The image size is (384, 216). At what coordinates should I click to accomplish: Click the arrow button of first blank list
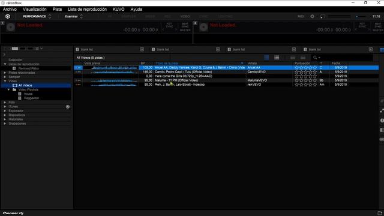point(142,49)
